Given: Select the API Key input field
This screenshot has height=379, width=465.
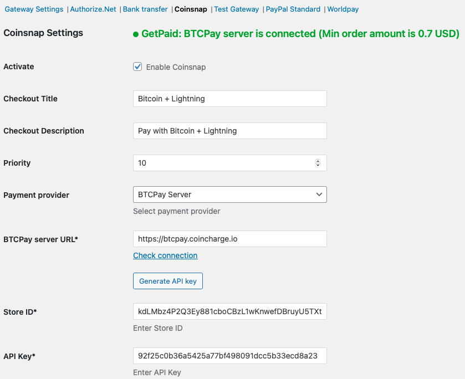Looking at the screenshot, I should (x=229, y=356).
